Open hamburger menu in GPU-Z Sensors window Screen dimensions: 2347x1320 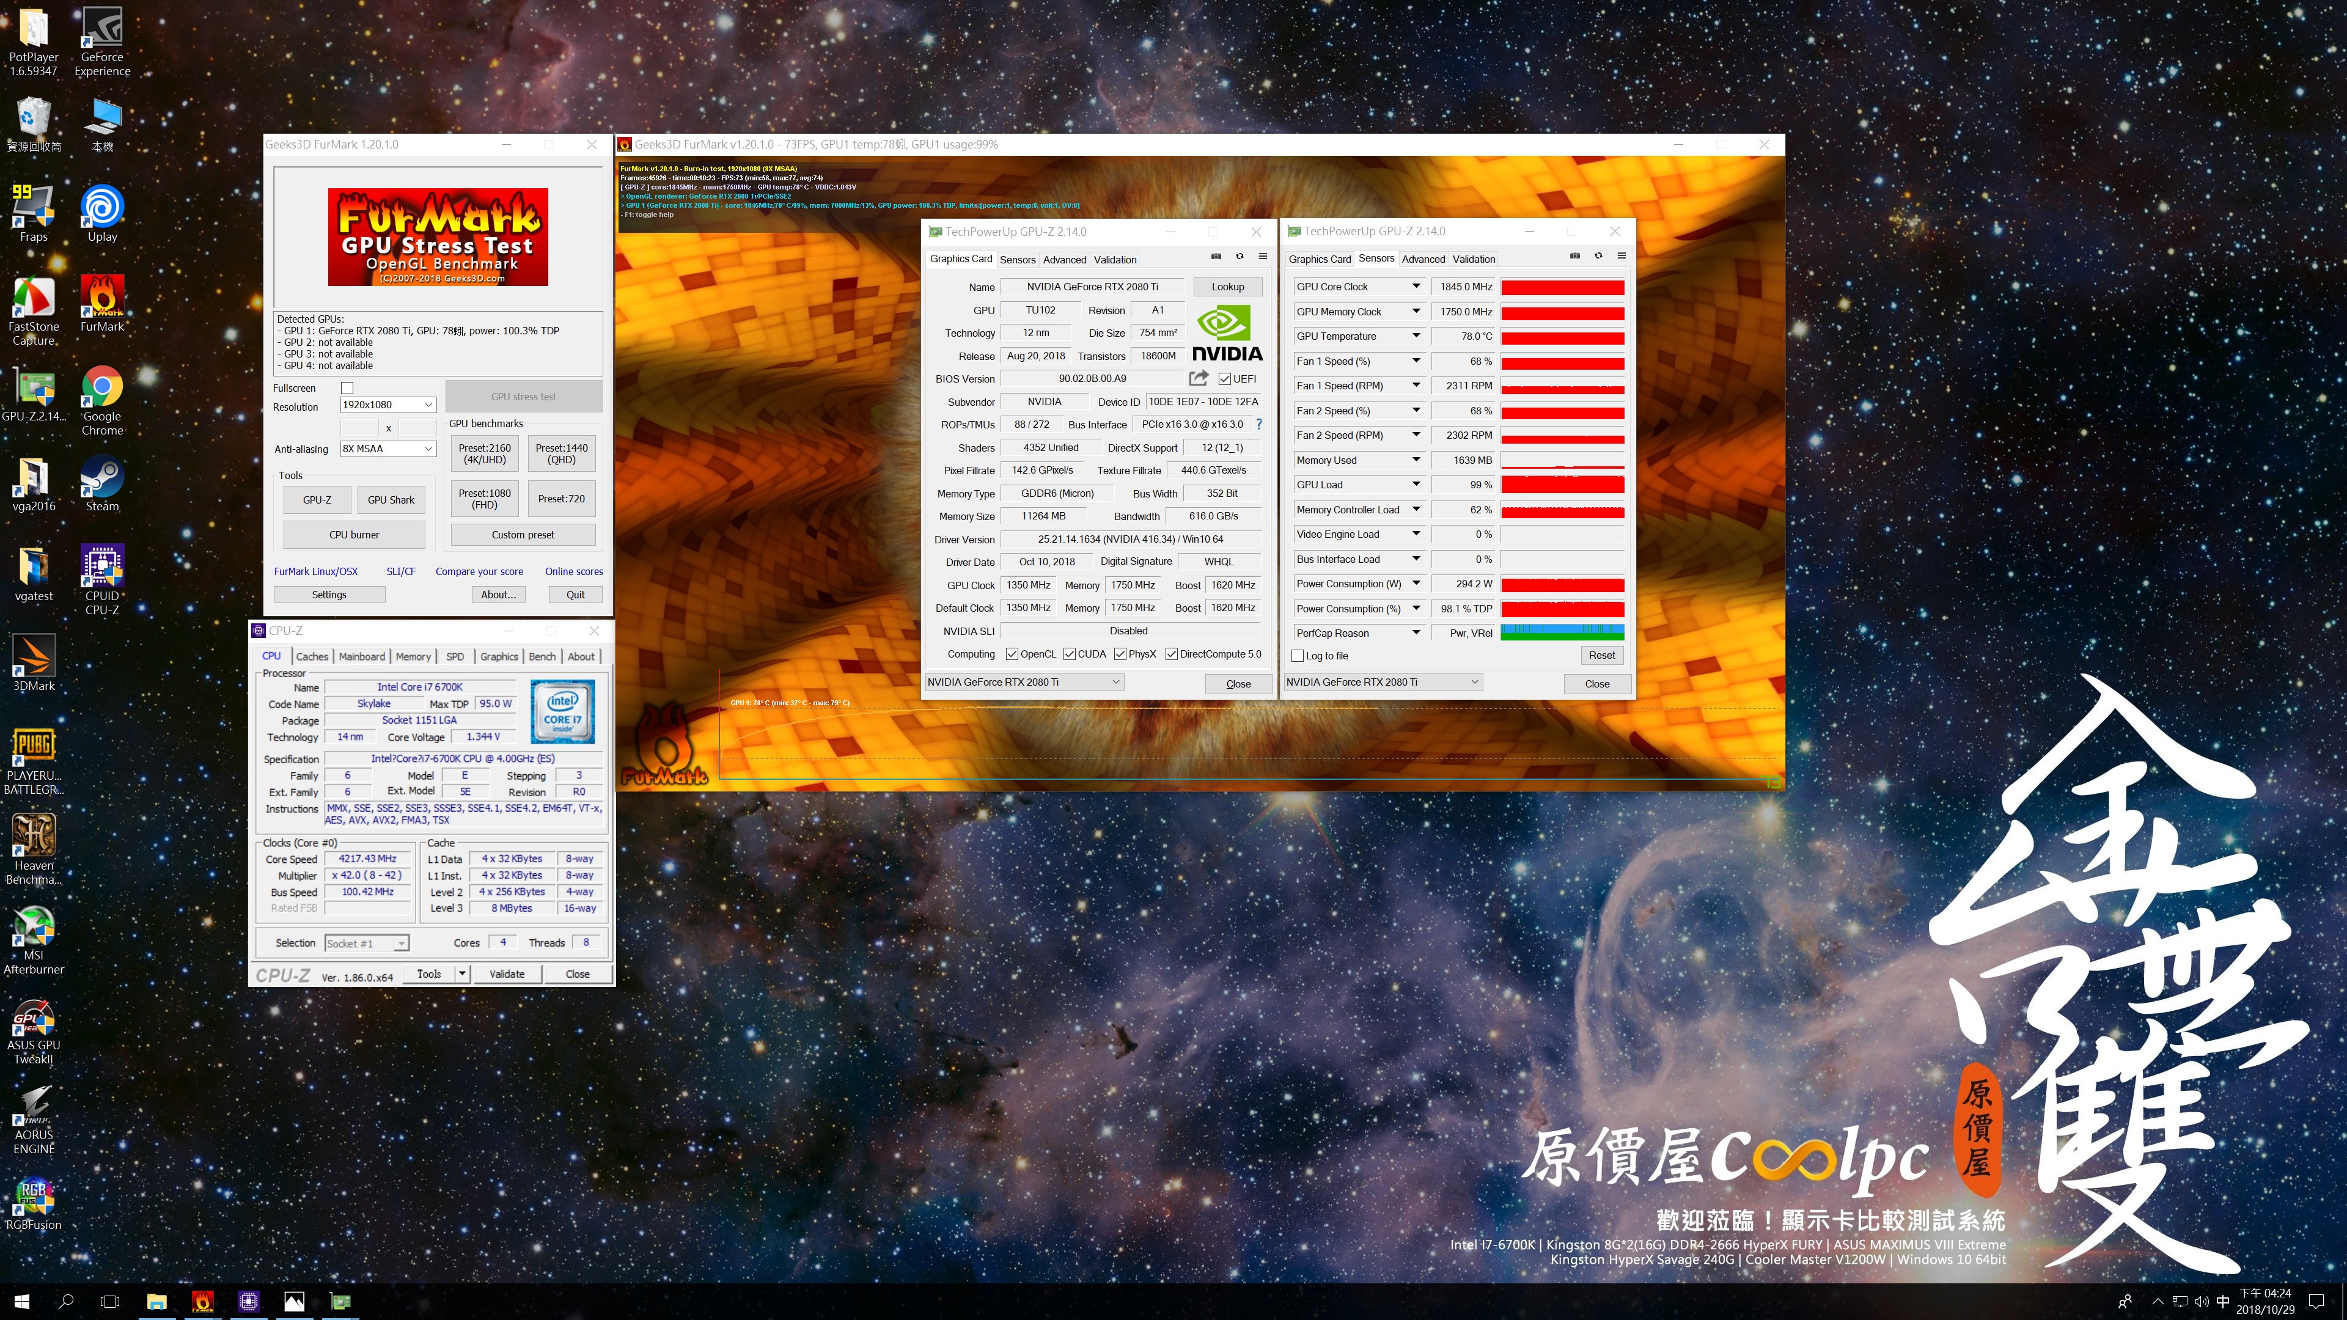1622,256
